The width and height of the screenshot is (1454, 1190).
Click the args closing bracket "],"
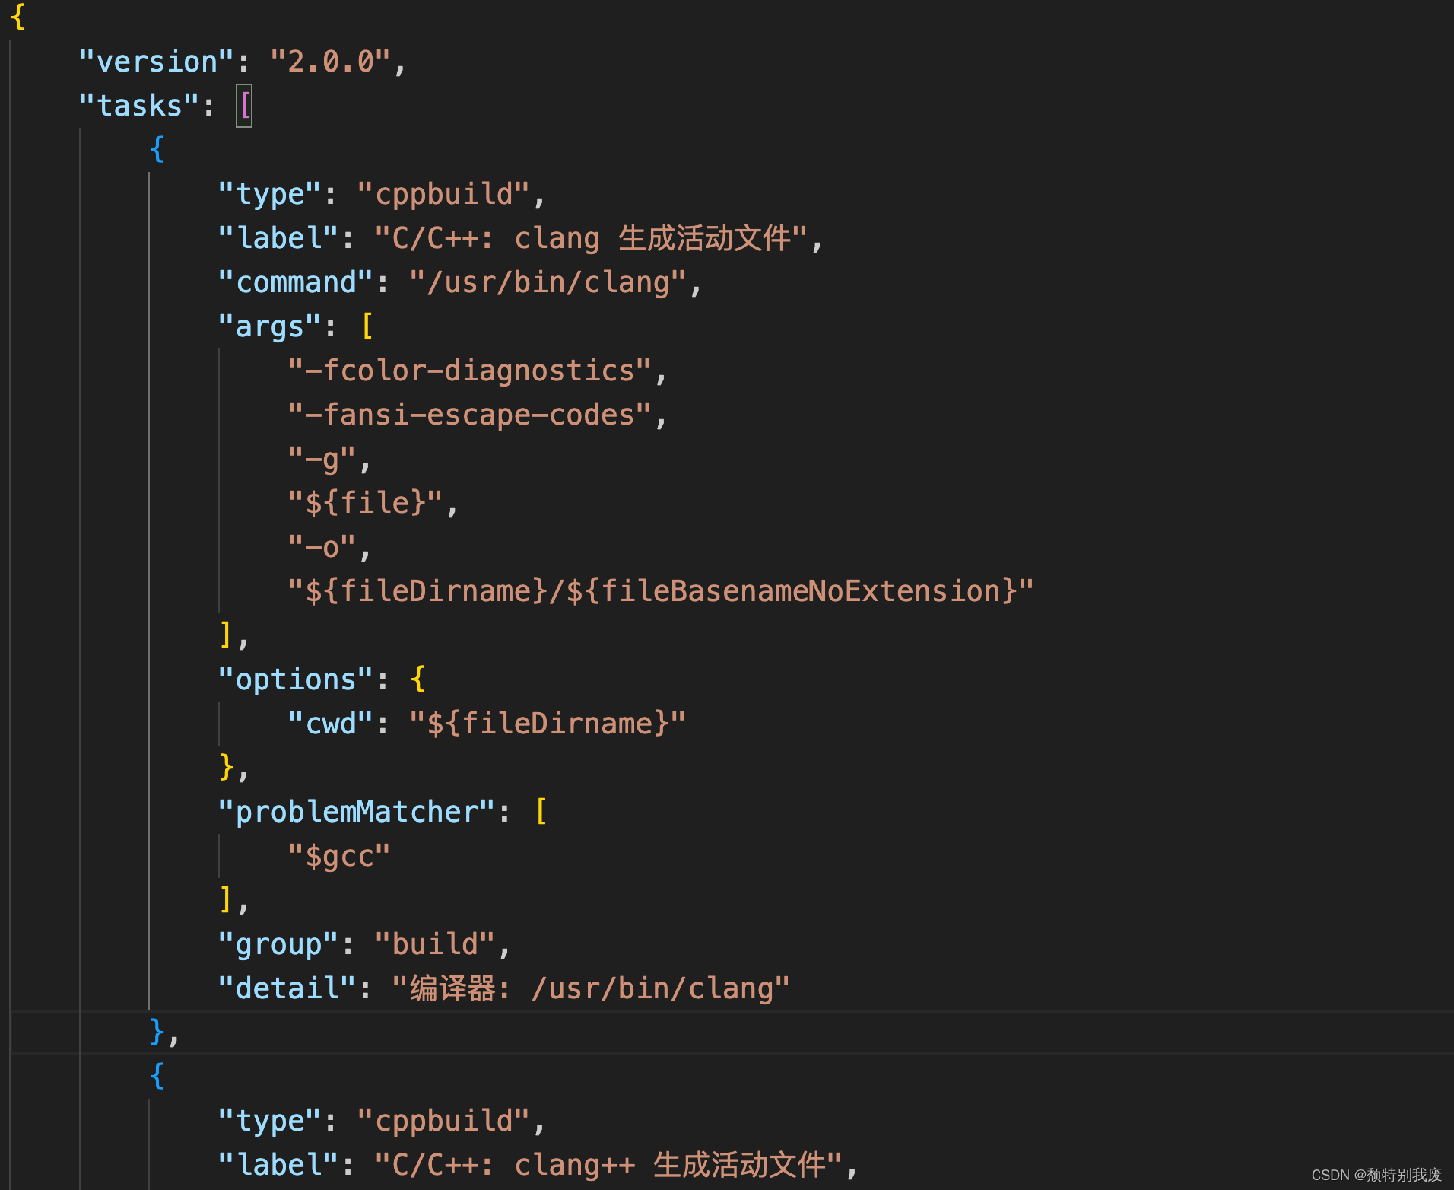(233, 635)
